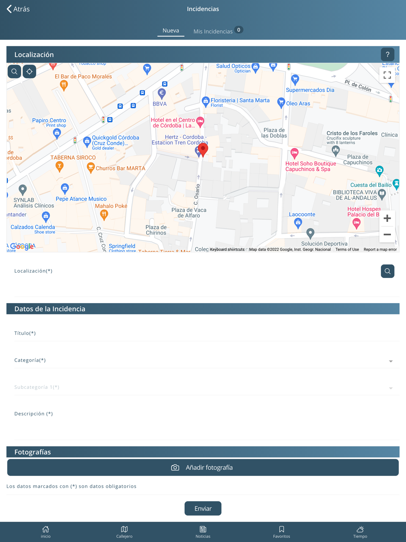Click the TABERNA SIROCO bar marker

[59, 166]
